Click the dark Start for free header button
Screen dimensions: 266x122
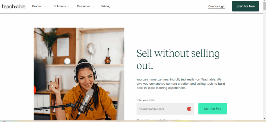coord(245,6)
